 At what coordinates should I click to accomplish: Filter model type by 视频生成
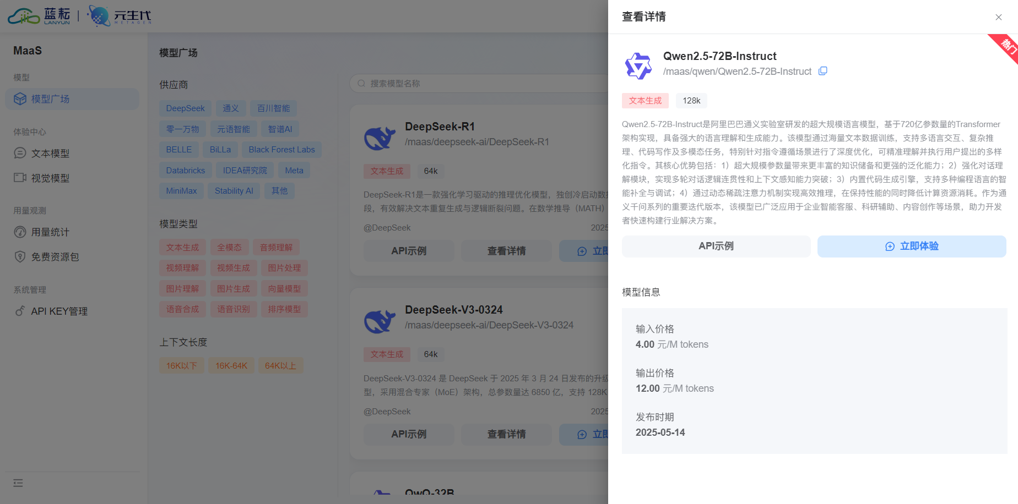(234, 268)
